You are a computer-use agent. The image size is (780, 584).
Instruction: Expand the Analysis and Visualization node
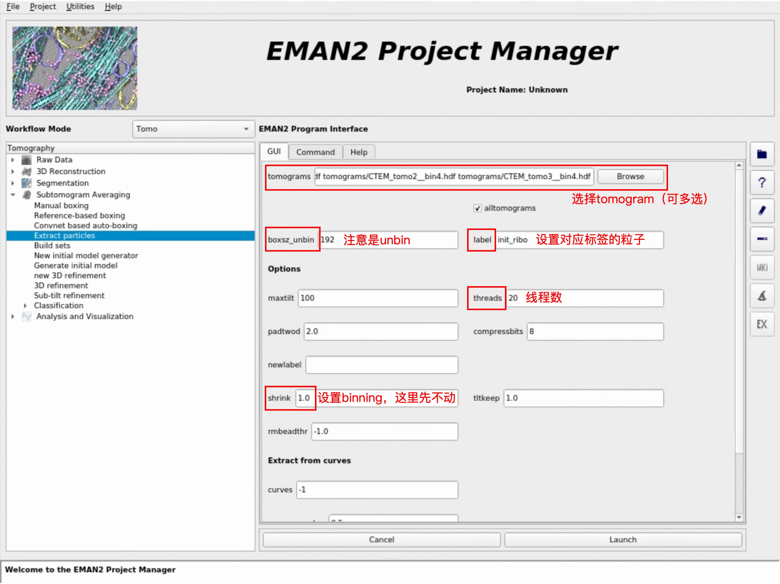point(13,316)
